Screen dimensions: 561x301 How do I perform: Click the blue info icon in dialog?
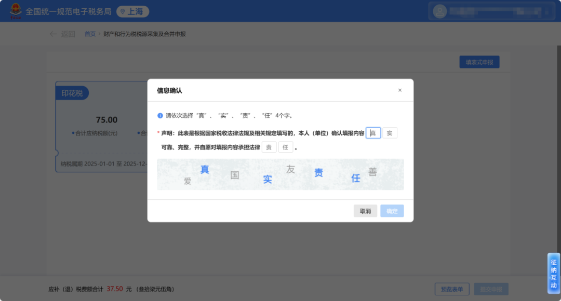tap(160, 116)
